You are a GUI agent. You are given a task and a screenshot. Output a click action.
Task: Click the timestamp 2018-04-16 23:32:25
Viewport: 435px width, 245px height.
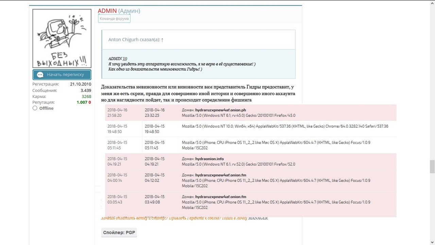pos(155,113)
